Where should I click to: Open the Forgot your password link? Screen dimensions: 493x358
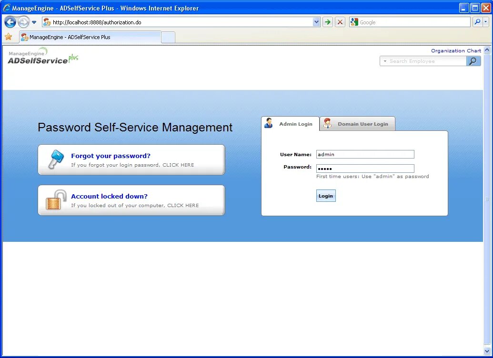point(111,156)
